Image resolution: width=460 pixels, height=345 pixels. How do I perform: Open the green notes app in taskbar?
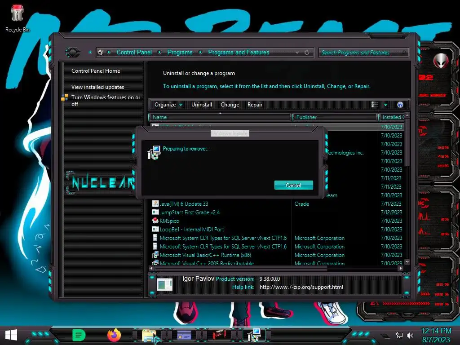pos(79,335)
